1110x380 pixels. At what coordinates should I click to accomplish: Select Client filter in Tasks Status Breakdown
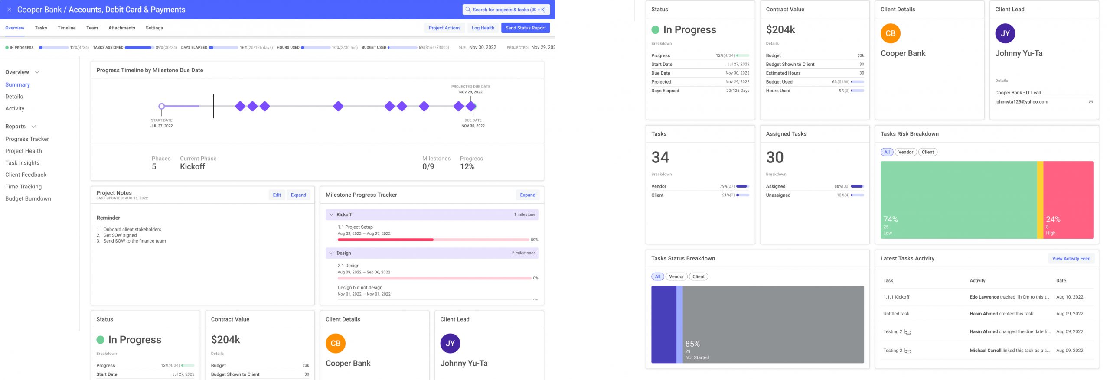pos(698,276)
